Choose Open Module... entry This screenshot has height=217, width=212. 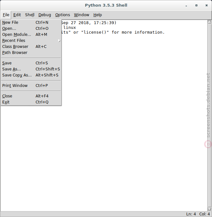[x=31, y=35]
